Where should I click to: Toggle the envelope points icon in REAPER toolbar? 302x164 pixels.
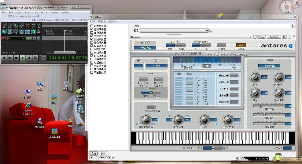pos(21,32)
